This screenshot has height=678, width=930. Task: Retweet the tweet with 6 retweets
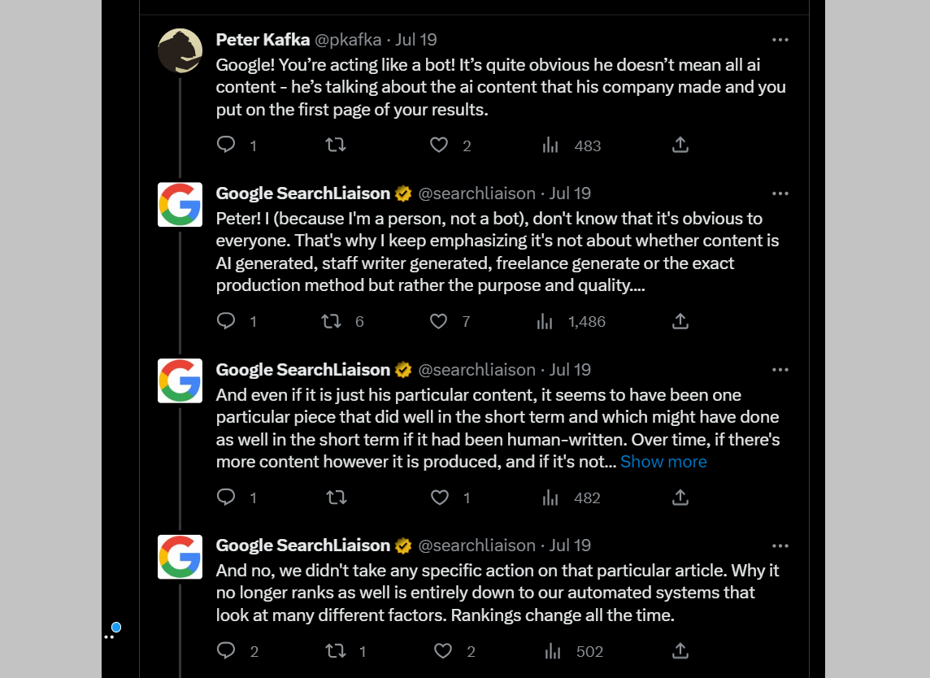(332, 321)
